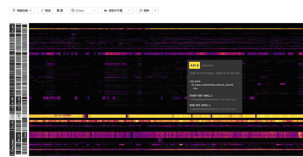
Task: Select the vertical 'row' label in left axis
Action: [x=25, y=135]
